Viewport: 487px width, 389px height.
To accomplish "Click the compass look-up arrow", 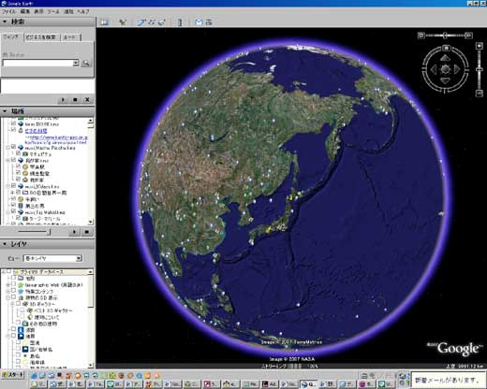I will (x=445, y=58).
